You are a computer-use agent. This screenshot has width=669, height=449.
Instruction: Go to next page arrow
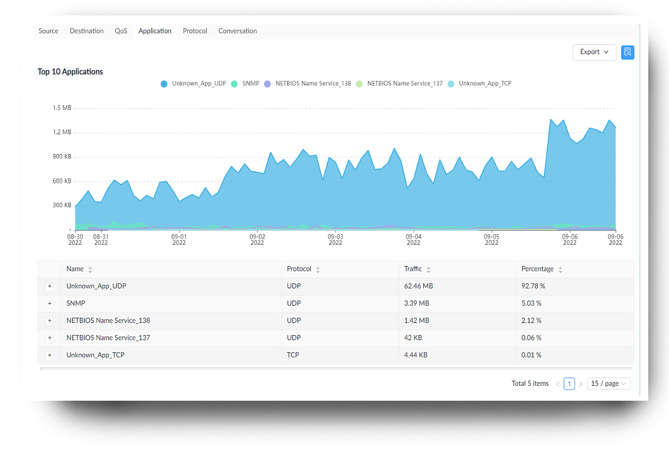click(x=581, y=384)
